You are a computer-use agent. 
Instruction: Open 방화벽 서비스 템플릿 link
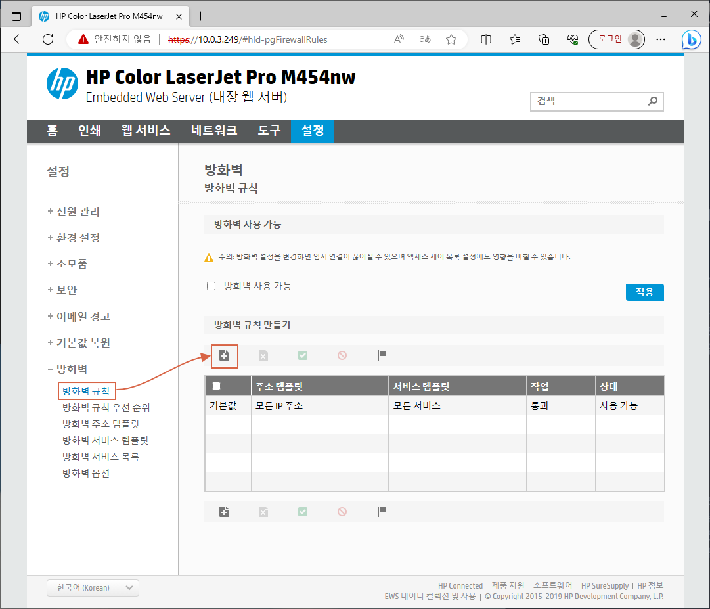(x=106, y=440)
